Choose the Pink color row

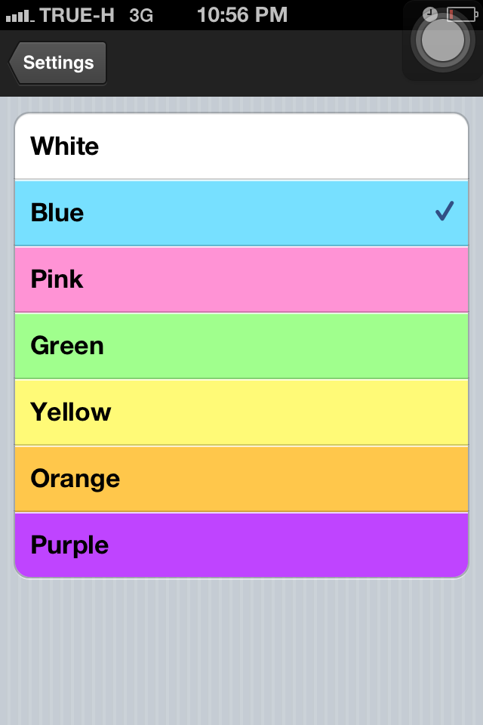[241, 279]
